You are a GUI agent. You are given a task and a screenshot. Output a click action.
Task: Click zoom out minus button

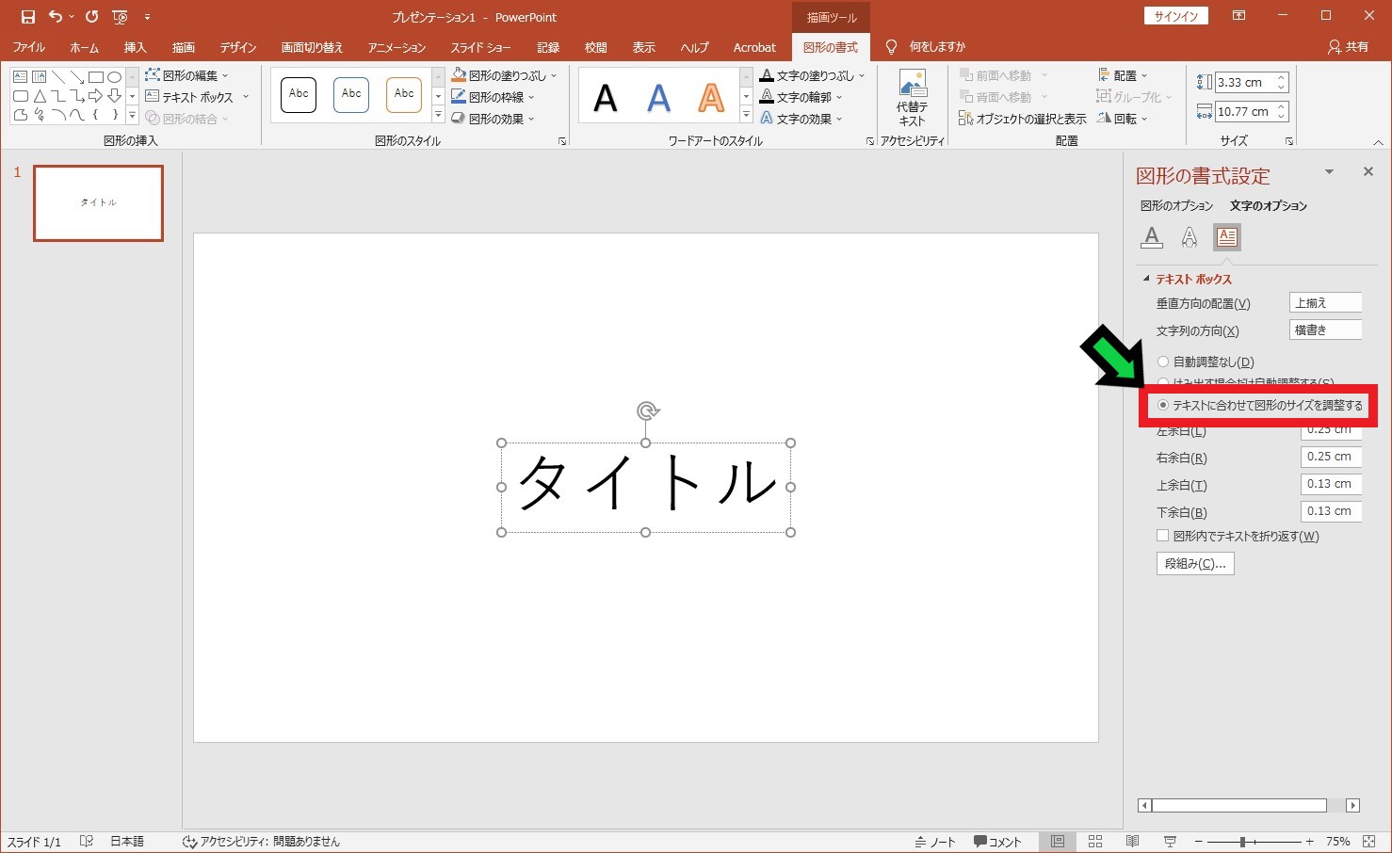click(1198, 842)
